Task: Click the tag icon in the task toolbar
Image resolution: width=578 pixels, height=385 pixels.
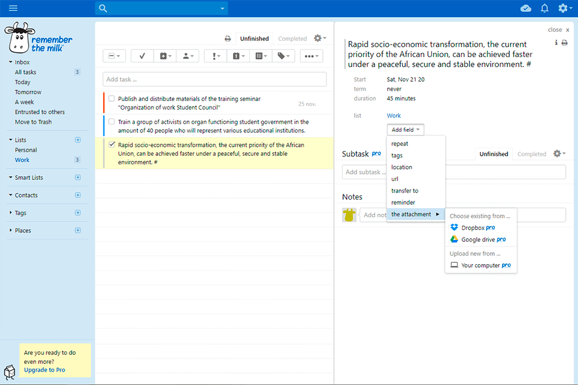Action: 282,56
